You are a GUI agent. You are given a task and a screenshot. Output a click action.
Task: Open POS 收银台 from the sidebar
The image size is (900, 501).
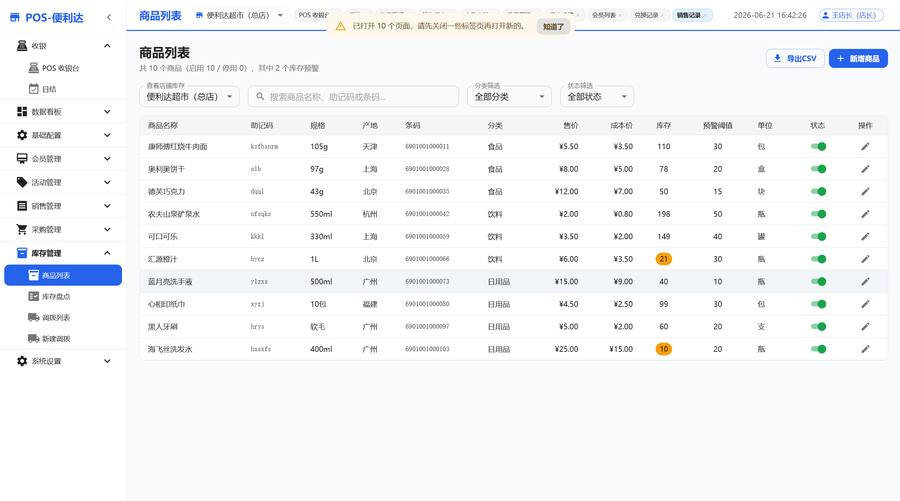point(63,68)
